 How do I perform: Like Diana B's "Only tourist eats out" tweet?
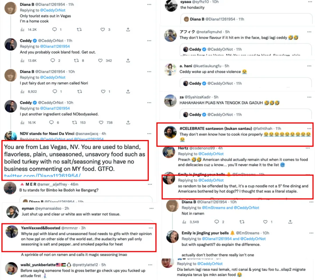tap(103, 30)
